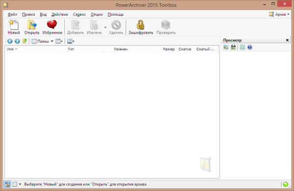Click the fit-to-window green dots icon
This screenshot has width=294, height=191.
click(242, 47)
